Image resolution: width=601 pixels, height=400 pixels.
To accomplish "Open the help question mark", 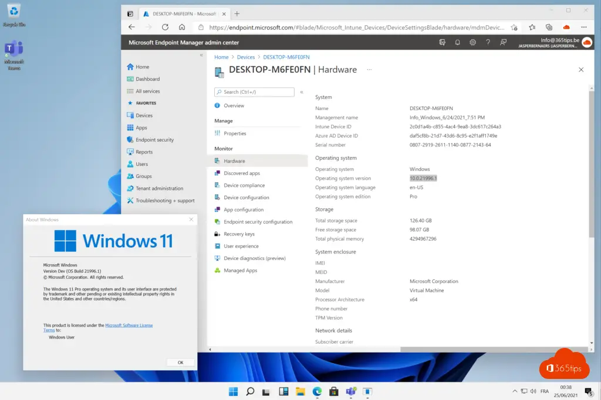I will coord(488,42).
